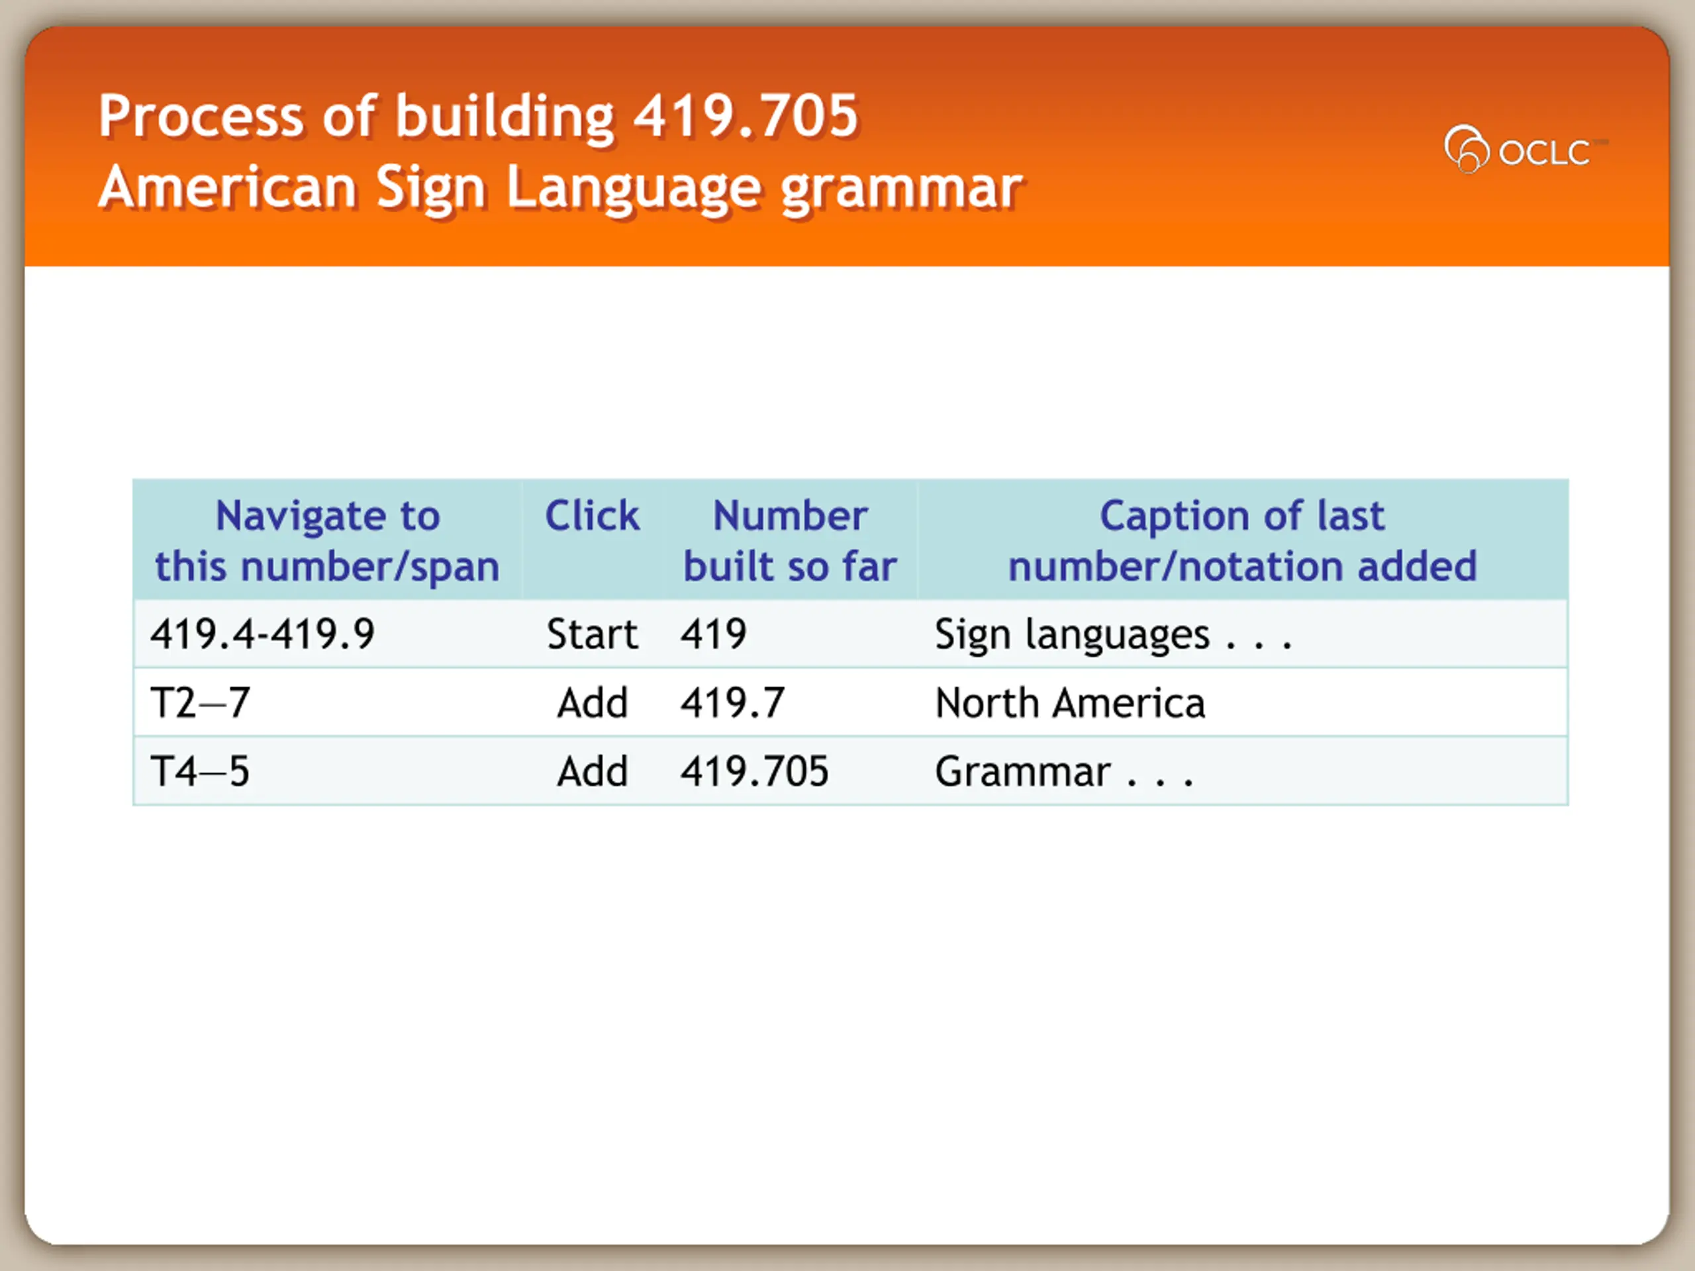
Task: Select the 'Navigate to this number/span' header
Action: [x=327, y=541]
